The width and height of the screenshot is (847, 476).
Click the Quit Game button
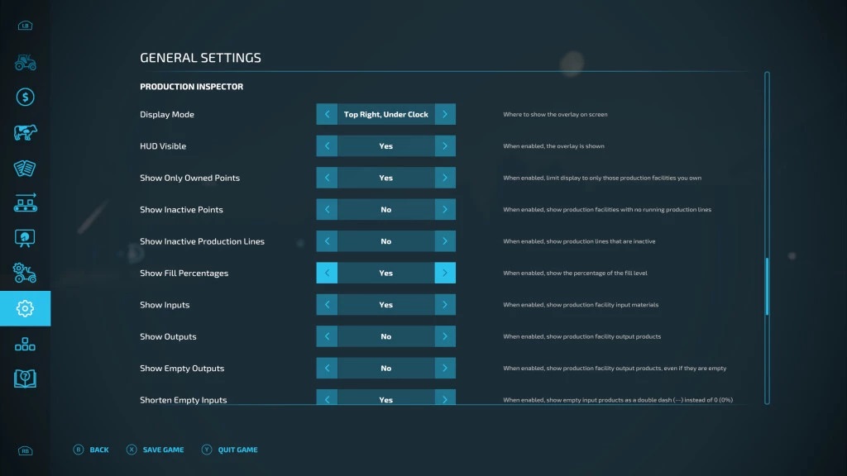(x=230, y=450)
